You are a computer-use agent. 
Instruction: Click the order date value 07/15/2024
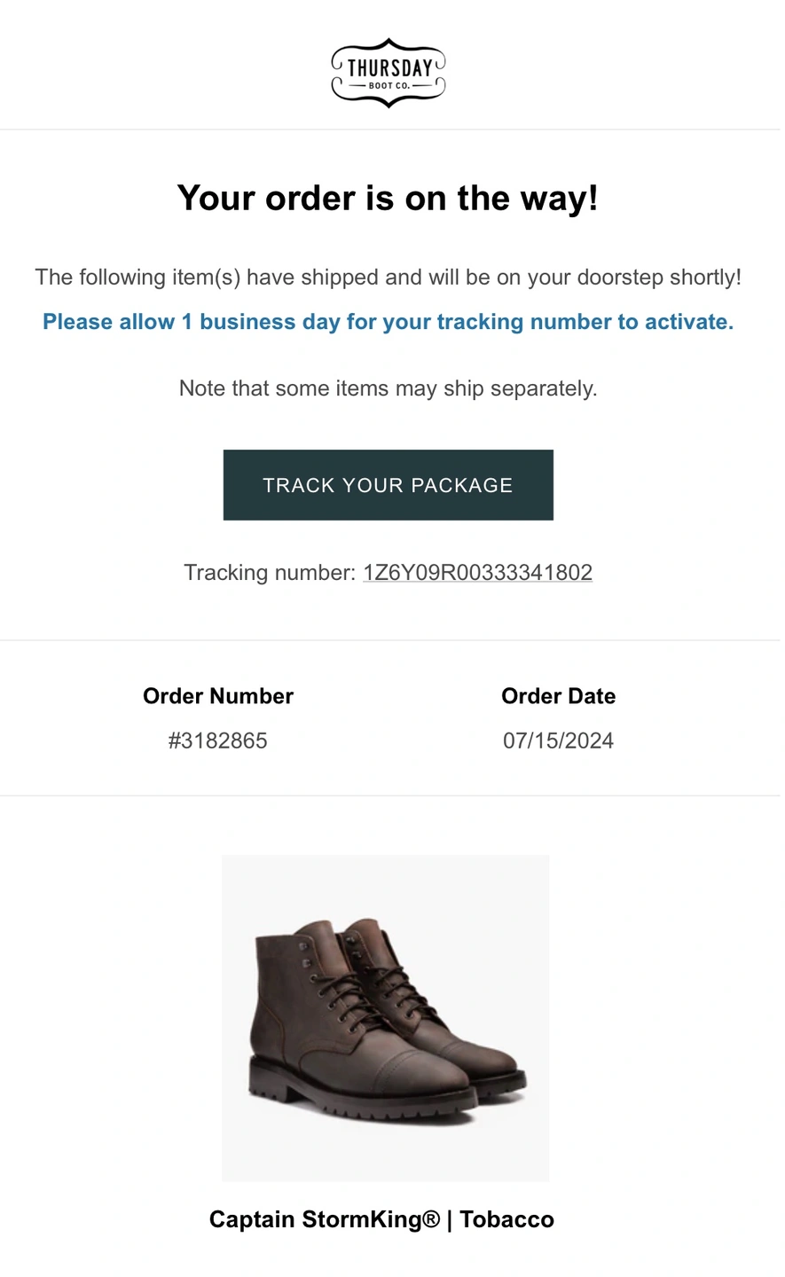point(558,740)
